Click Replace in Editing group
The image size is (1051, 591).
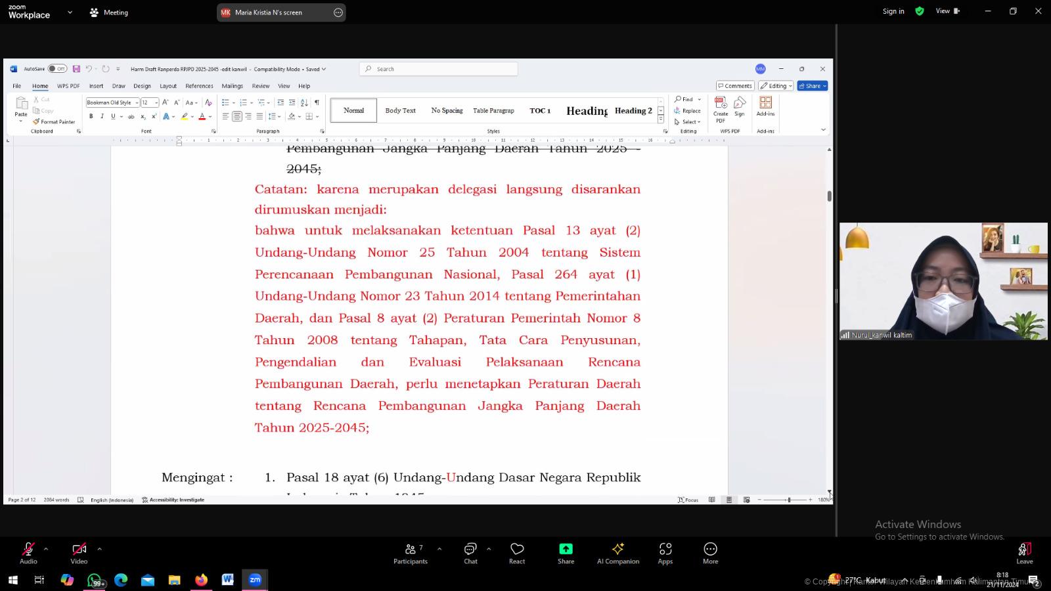click(x=687, y=111)
